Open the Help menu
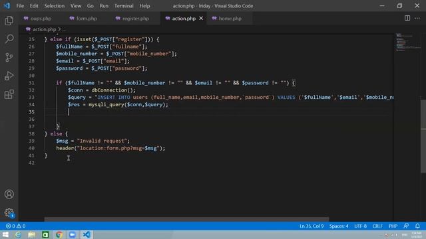The height and width of the screenshot is (239, 426). click(x=144, y=6)
